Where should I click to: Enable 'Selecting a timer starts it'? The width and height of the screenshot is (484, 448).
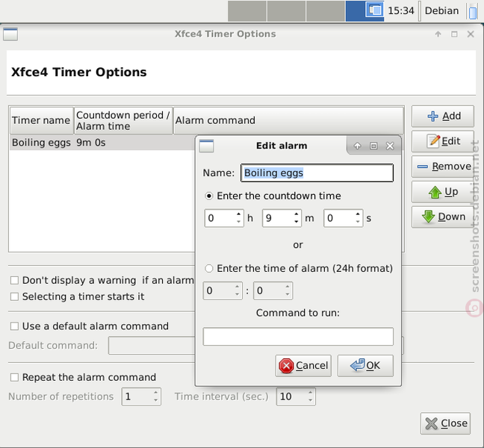14,297
